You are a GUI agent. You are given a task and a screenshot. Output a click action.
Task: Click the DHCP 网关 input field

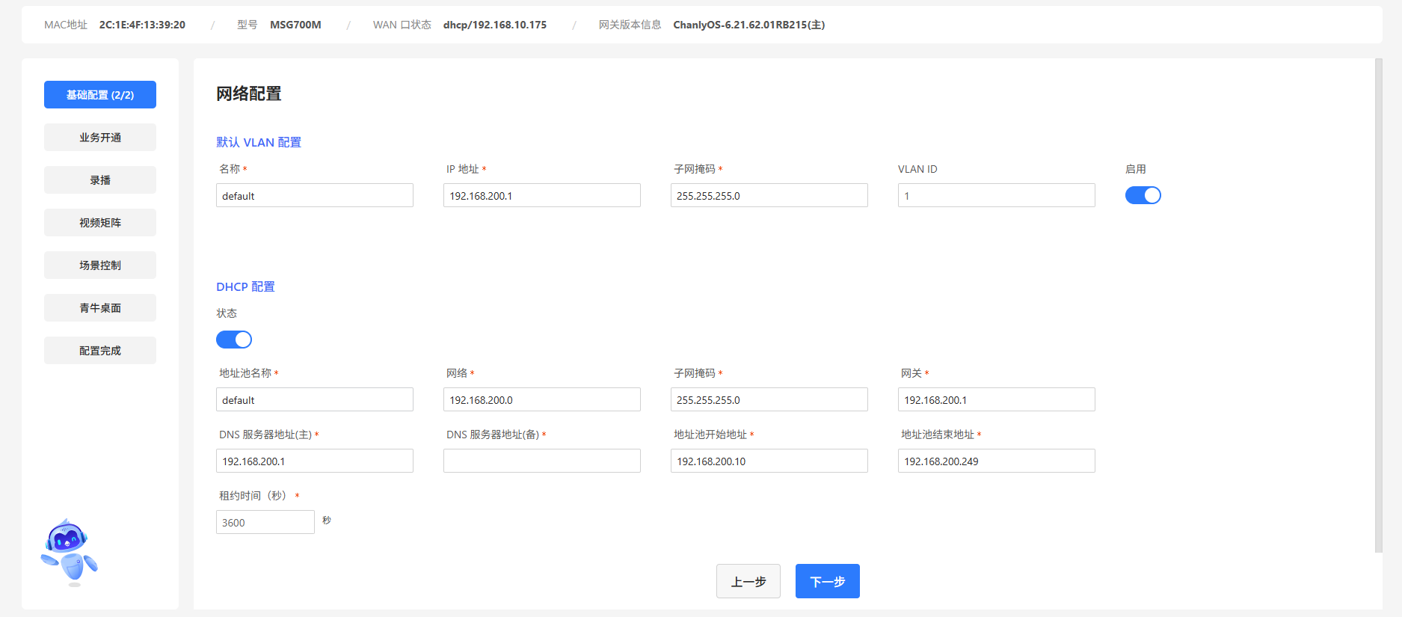996,400
